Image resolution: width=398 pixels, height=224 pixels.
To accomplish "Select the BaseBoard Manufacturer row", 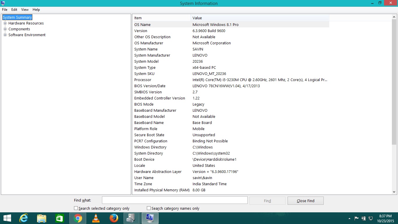I will click(231, 110).
